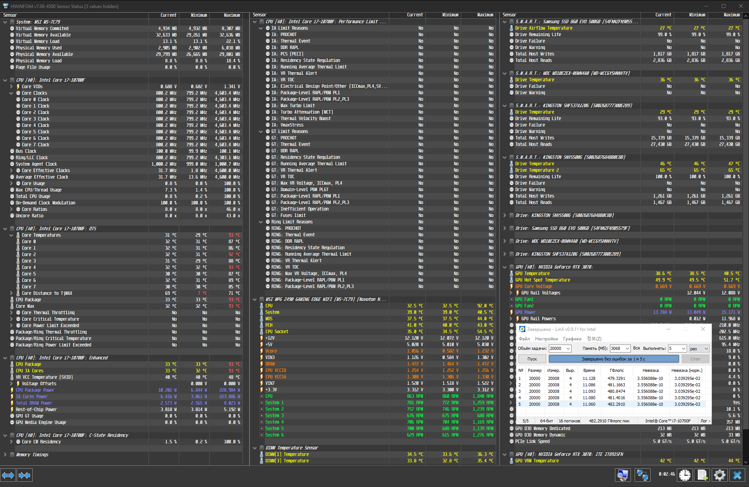Collapse the Core Clocks tree group
The height and width of the screenshot is (487, 749).
coord(11,93)
